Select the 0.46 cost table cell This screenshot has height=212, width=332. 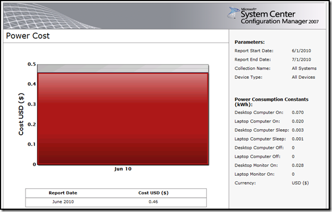[x=153, y=202]
